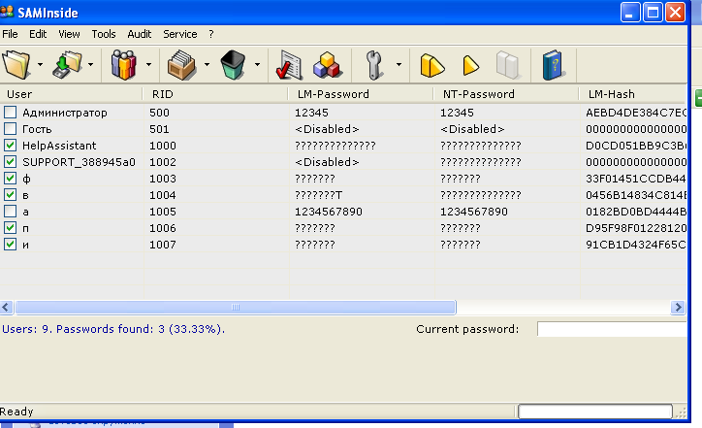Open the File menu
Screen dimensions: 702x428
10,34
